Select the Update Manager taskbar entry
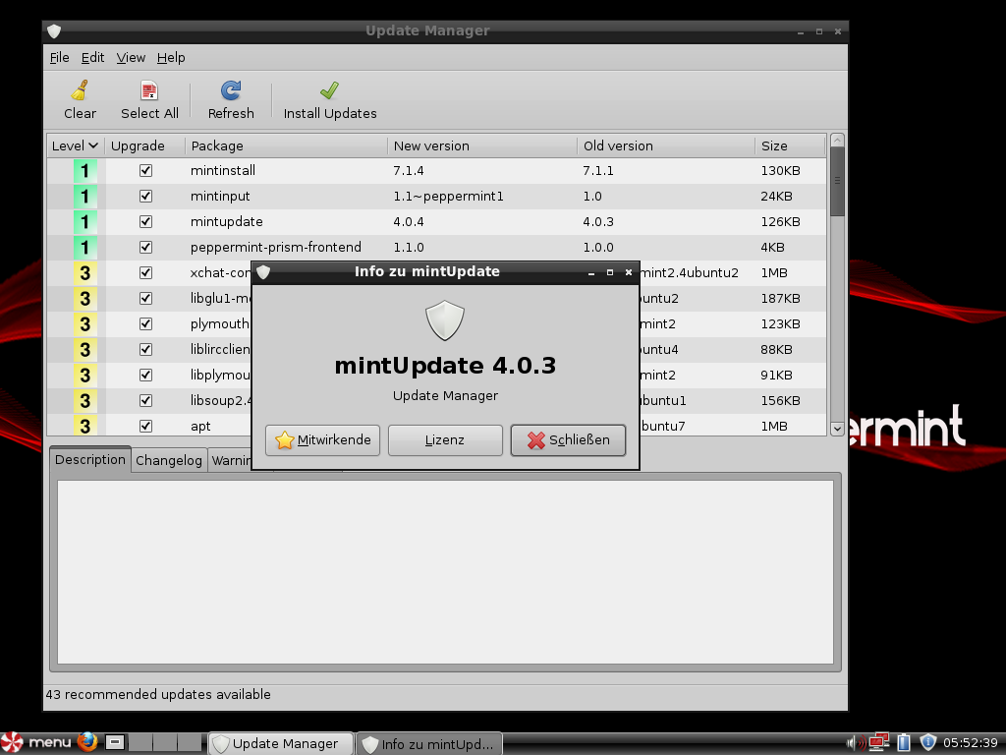Viewport: 1006px width, 755px height. coord(280,743)
